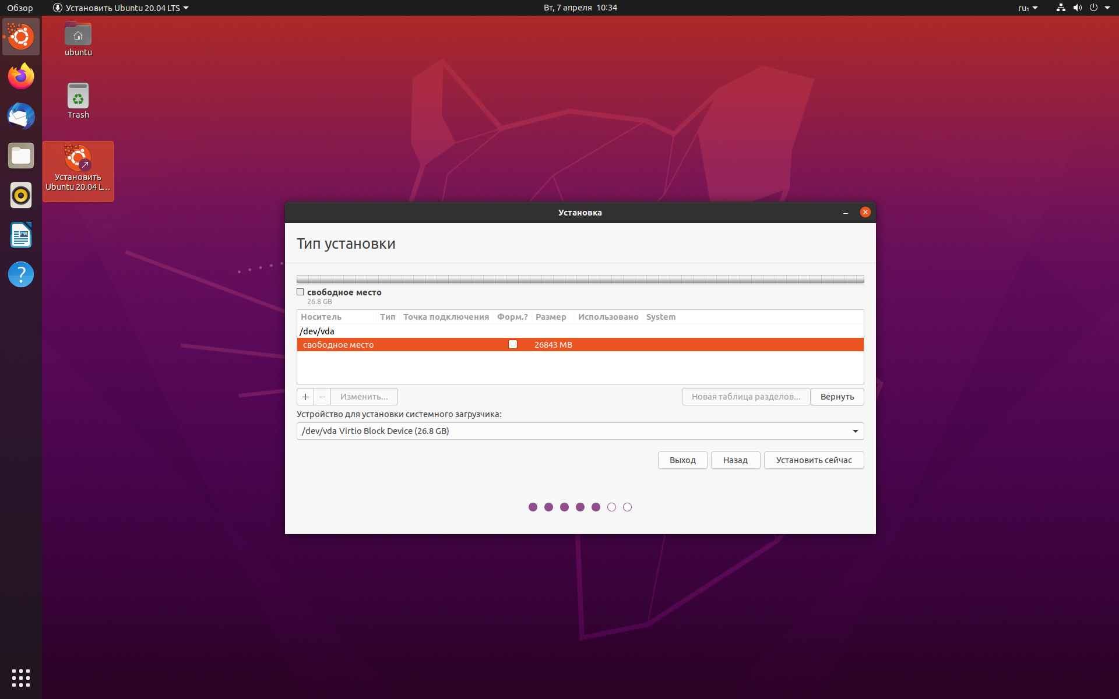This screenshot has height=699, width=1119.
Task: Click the свободное место legend label
Action: coord(344,292)
